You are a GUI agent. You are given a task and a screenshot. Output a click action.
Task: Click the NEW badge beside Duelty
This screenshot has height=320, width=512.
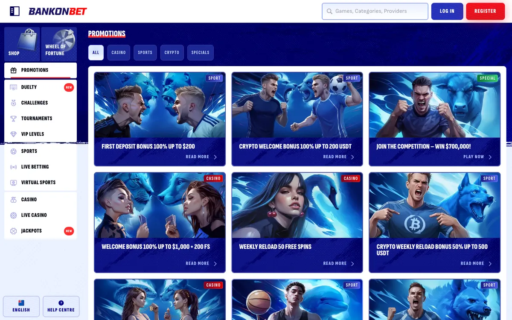pos(69,87)
